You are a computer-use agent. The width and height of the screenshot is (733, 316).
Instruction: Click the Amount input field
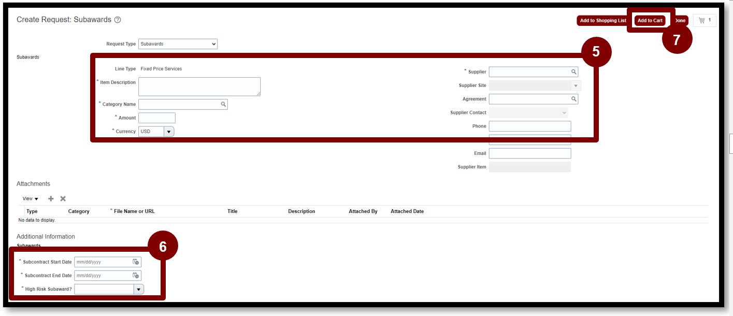[157, 118]
